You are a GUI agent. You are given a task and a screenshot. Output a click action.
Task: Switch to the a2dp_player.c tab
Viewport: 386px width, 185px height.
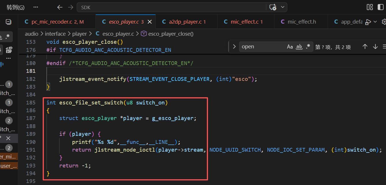[184, 22]
